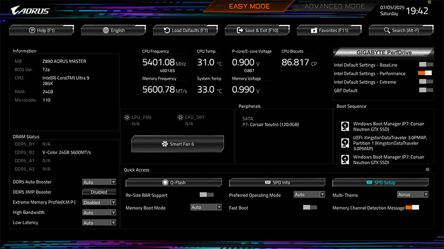Open Smart Fan 6 settings
The height and width of the screenshot is (249, 444).
[177, 144]
